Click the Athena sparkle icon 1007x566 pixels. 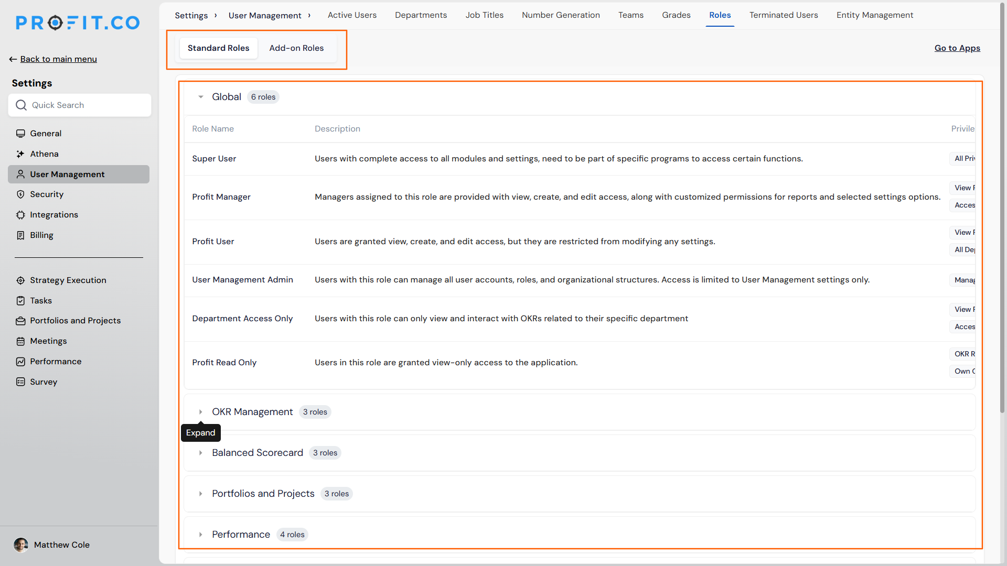[20, 154]
